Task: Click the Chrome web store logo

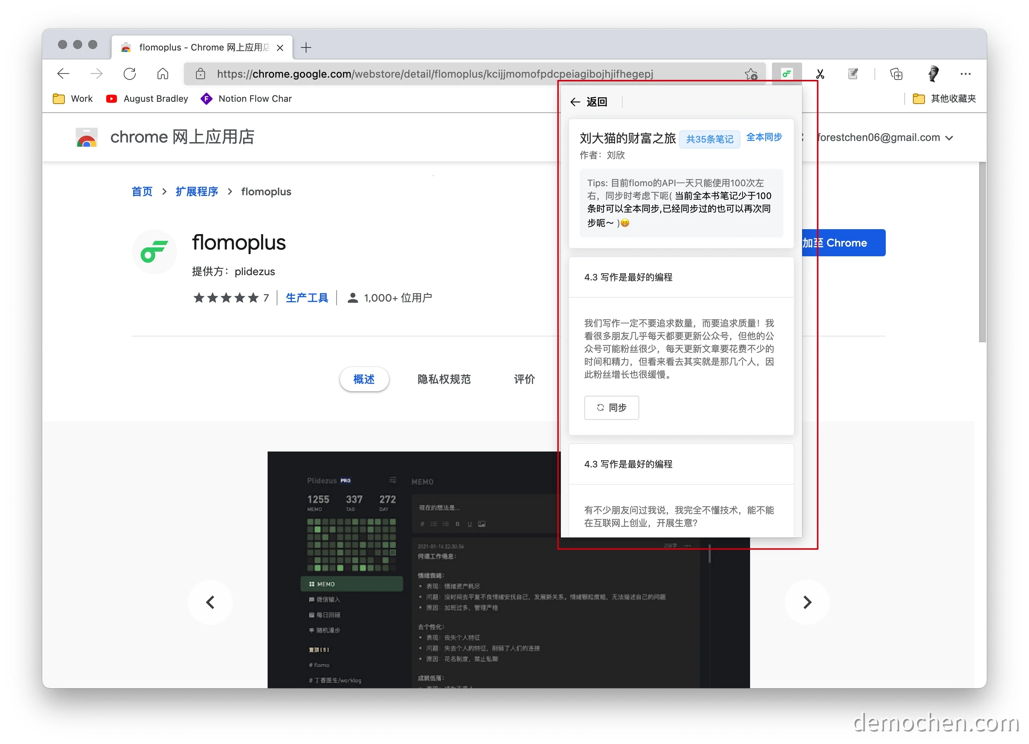Action: pos(86,137)
